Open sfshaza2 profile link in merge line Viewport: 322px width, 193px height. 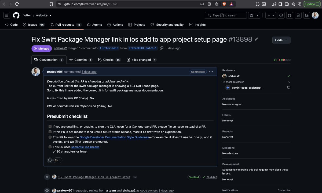click(60, 48)
